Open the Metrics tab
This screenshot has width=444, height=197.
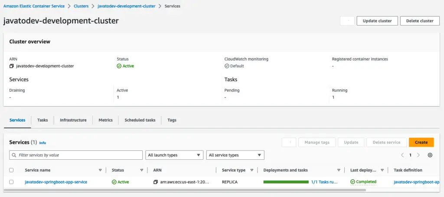[106, 120]
